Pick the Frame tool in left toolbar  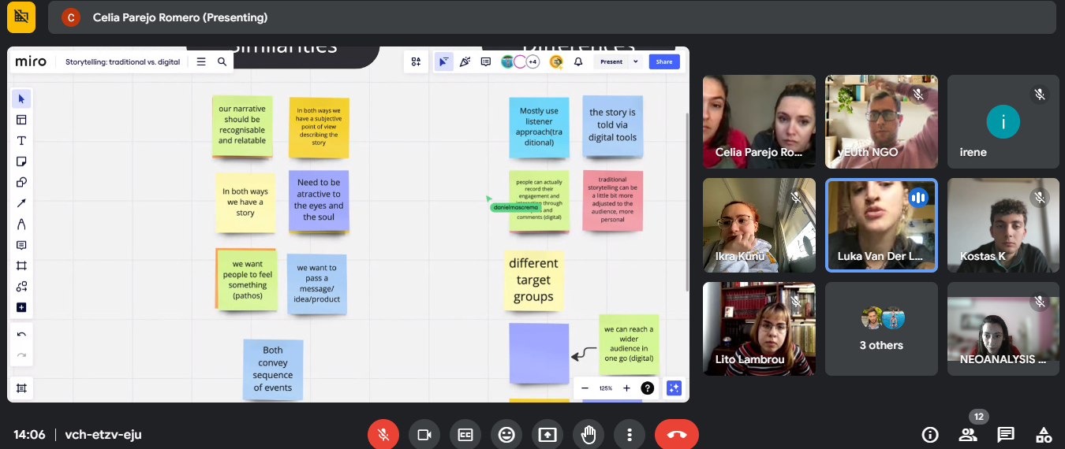(21, 266)
